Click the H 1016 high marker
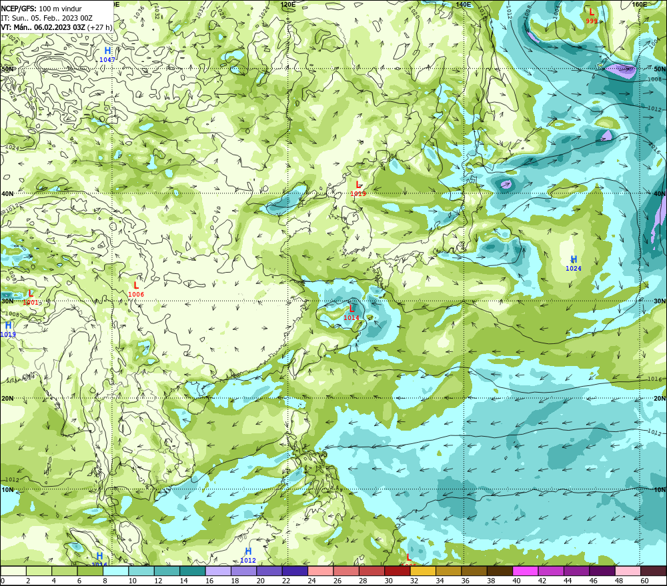 99,559
